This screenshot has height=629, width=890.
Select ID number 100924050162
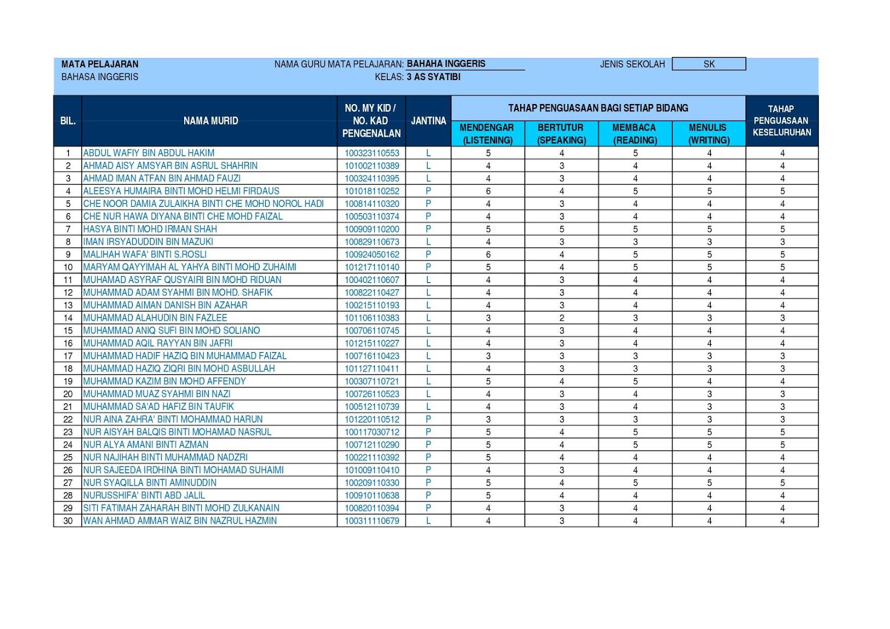tap(372, 254)
